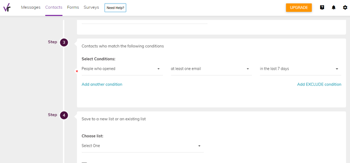This screenshot has width=350, height=163.
Task: Expand the Choose list 'Select One' dropdown
Action: (143, 146)
